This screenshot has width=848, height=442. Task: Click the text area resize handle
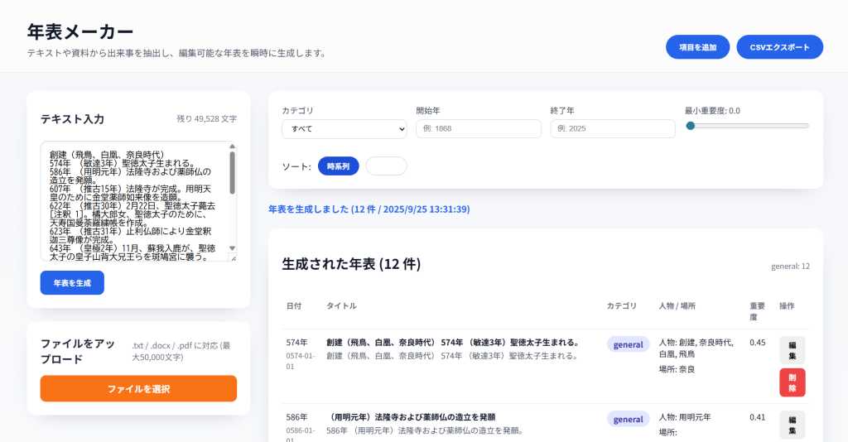[234, 258]
